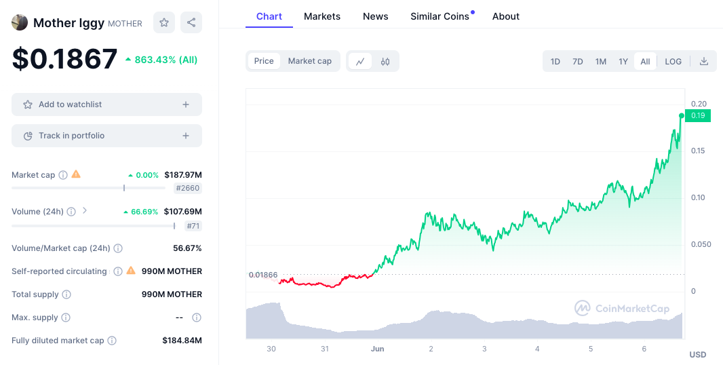
Task: Open Total supply info icon
Action: point(66,294)
